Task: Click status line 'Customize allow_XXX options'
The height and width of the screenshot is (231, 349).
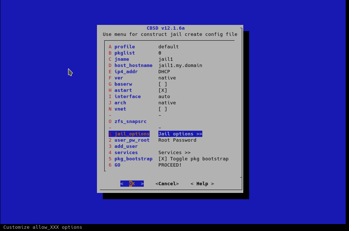Action: 42,227
